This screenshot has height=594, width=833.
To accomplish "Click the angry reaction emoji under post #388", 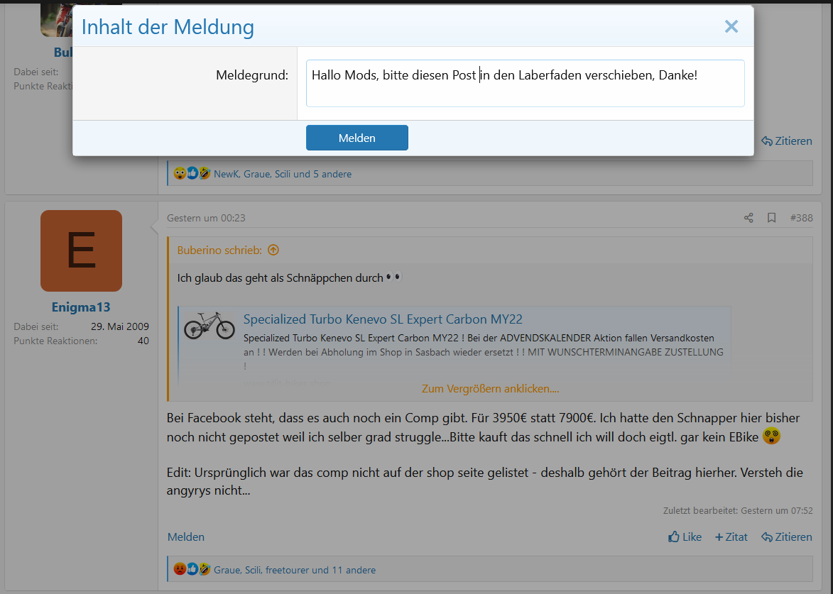I will 180,569.
